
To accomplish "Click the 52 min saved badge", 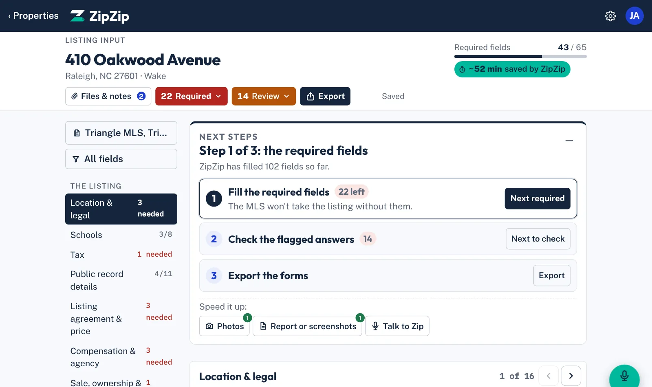I will click(512, 69).
